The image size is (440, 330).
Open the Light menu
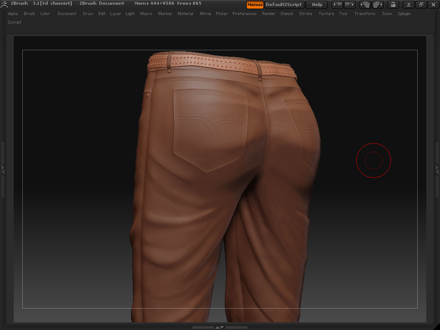tap(130, 13)
